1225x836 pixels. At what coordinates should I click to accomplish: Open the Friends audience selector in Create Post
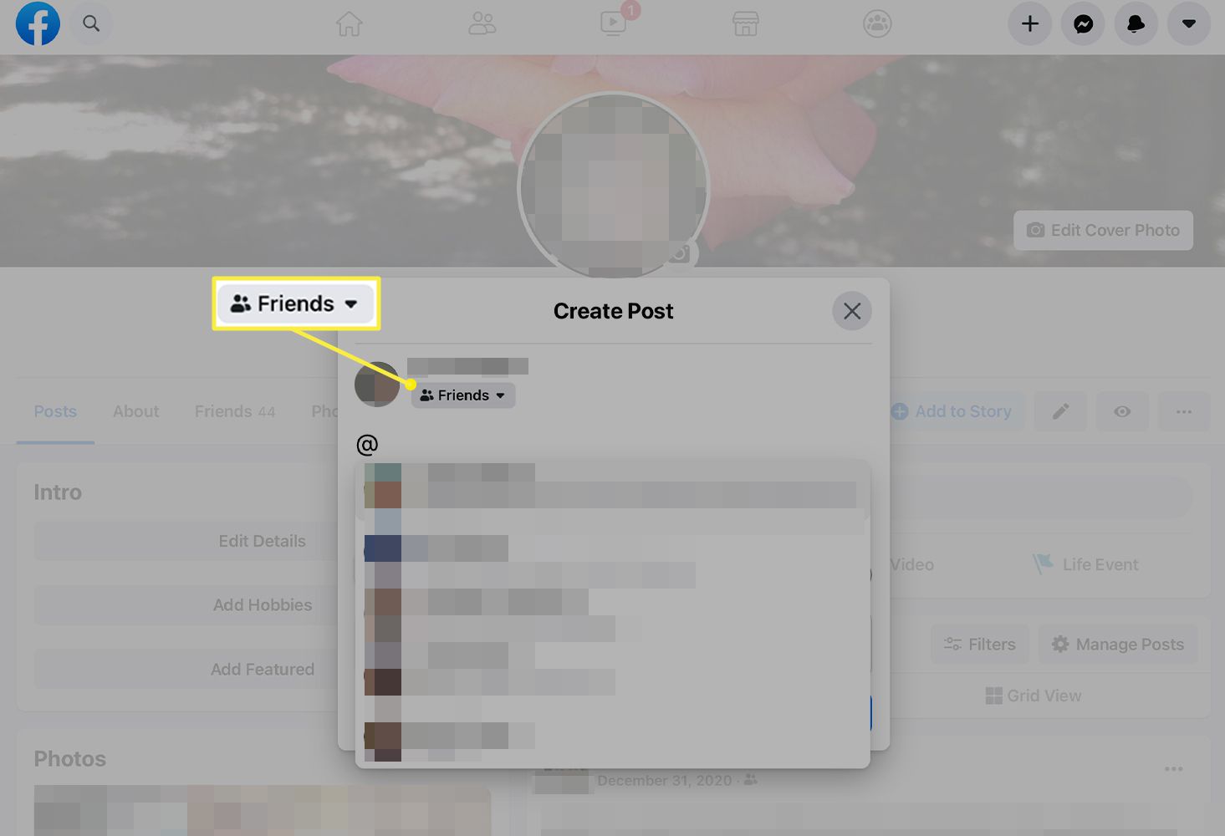[x=463, y=395]
